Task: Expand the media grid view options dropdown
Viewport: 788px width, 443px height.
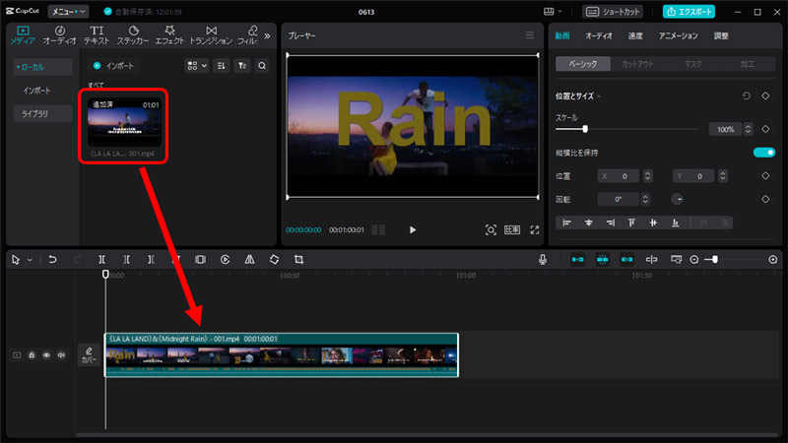Action: click(x=197, y=66)
